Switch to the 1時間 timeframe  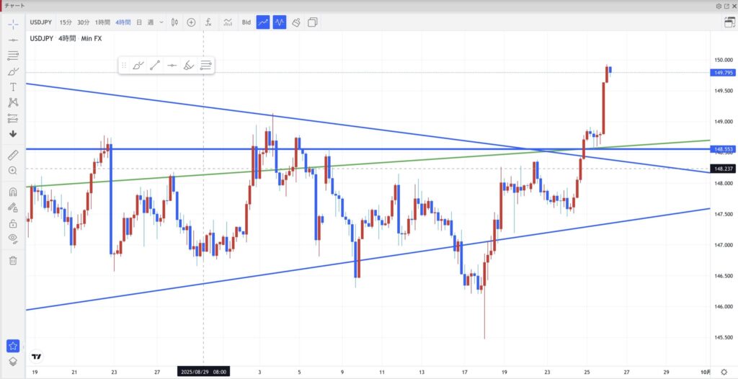(104, 22)
